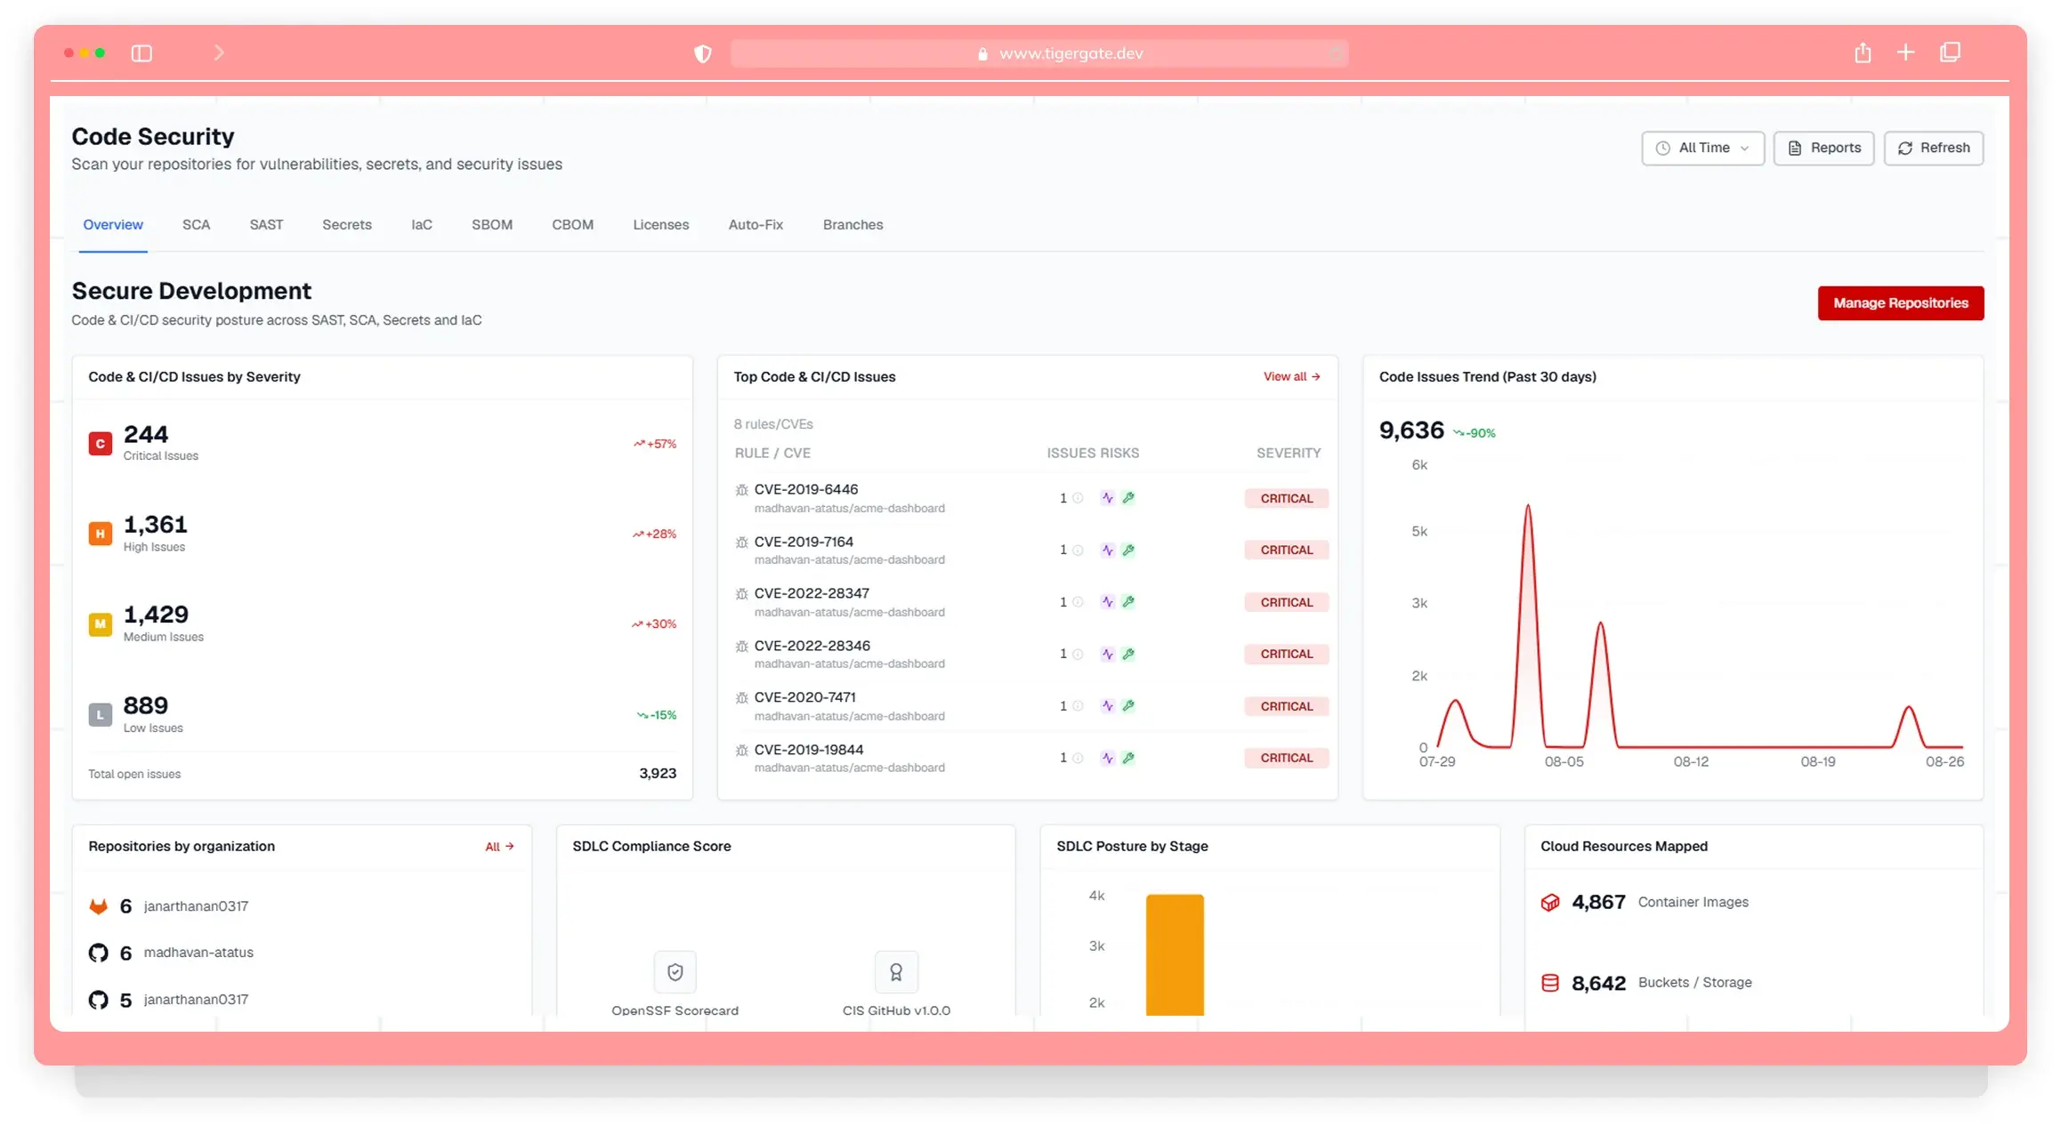Switch to the SCA tab

[196, 225]
